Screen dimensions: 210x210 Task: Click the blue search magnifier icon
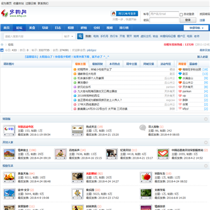coord(80,36)
